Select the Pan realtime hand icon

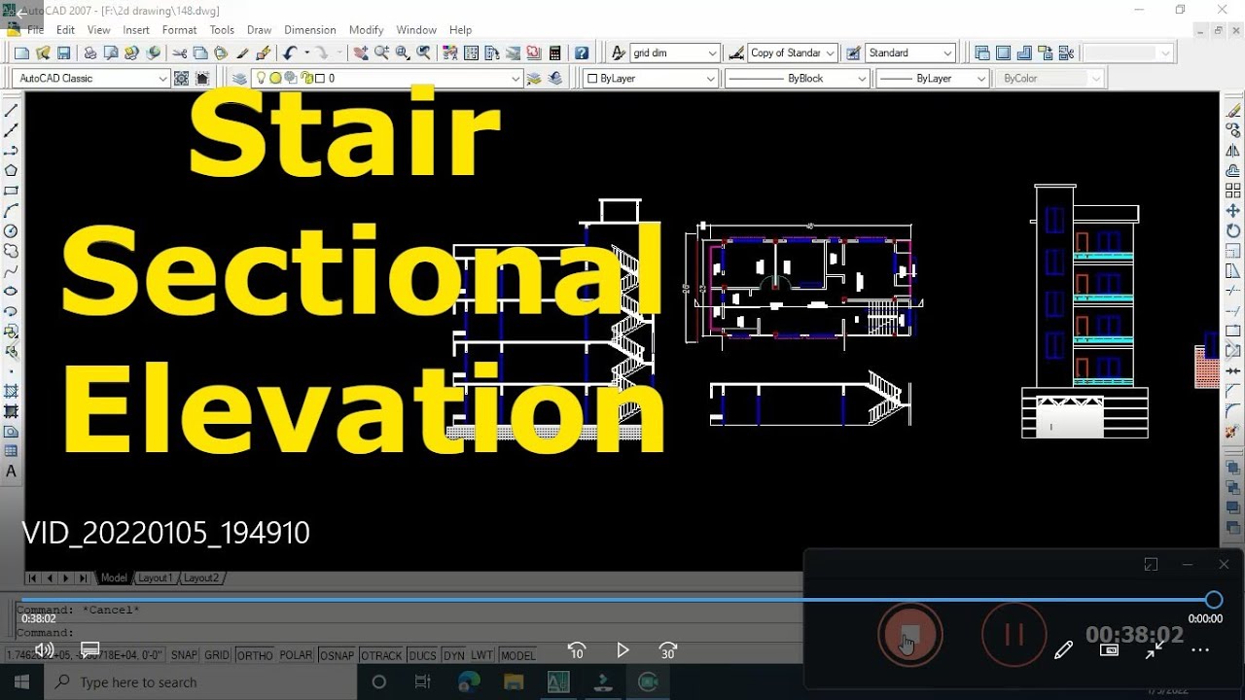[x=361, y=53]
